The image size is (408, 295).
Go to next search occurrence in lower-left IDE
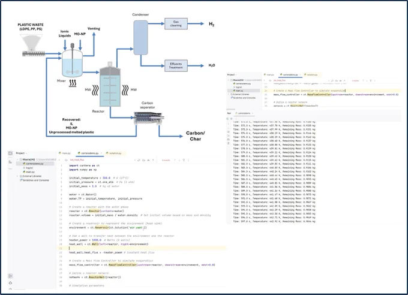179,160
